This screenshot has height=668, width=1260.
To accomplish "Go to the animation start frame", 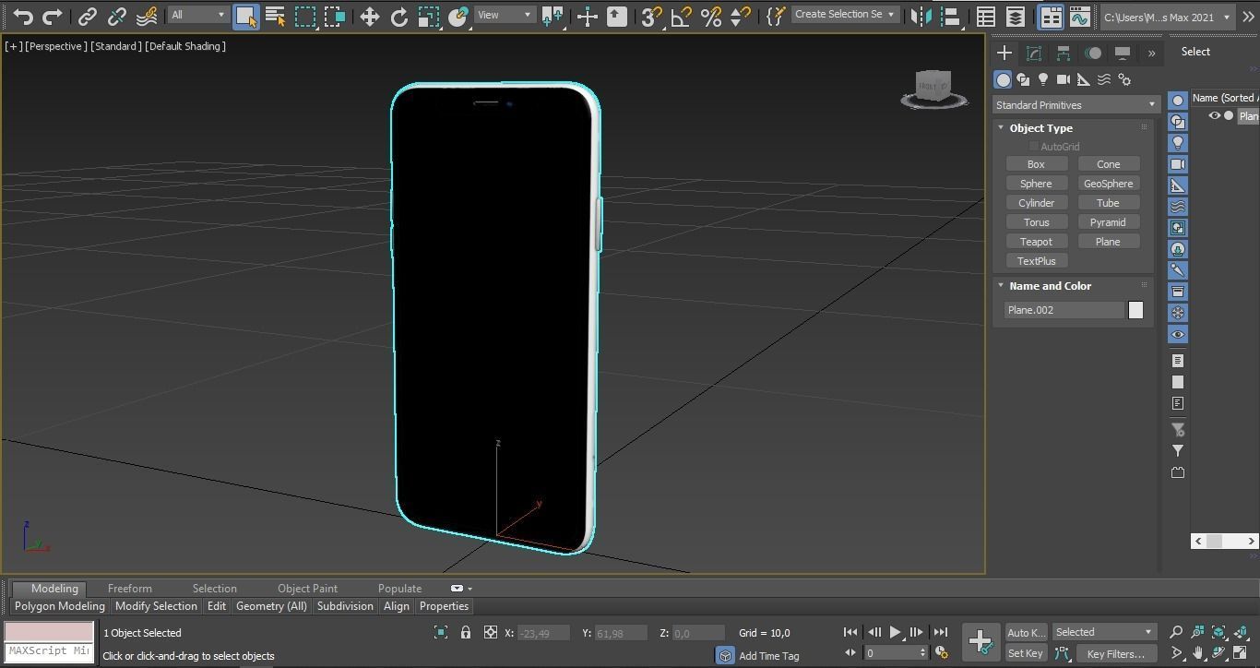I will click(x=850, y=632).
